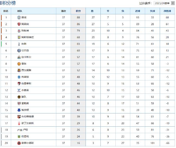The height and width of the screenshot is (148, 176).
Task: Click the Newcastle (纽卡斯尔) club crest
Action: (19, 57)
